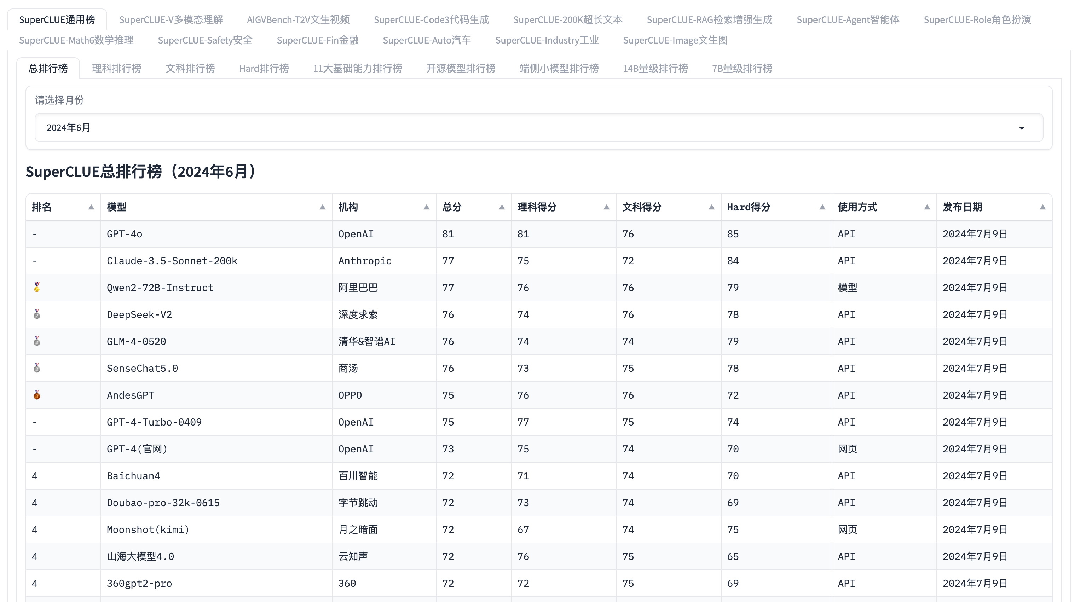Sort by 使用方式 column arrow

(x=927, y=207)
